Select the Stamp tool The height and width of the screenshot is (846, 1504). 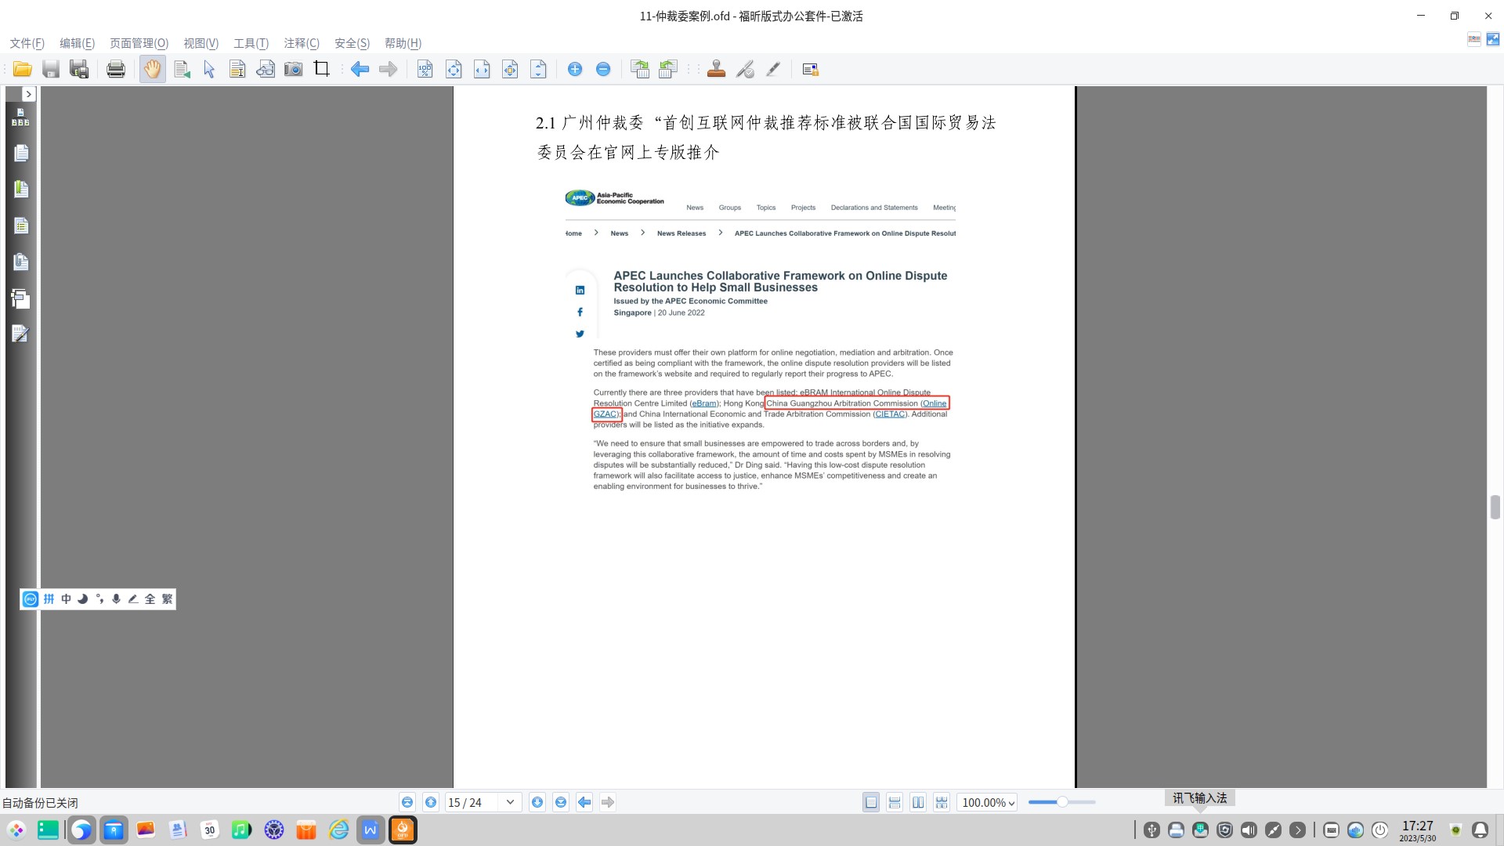click(716, 70)
